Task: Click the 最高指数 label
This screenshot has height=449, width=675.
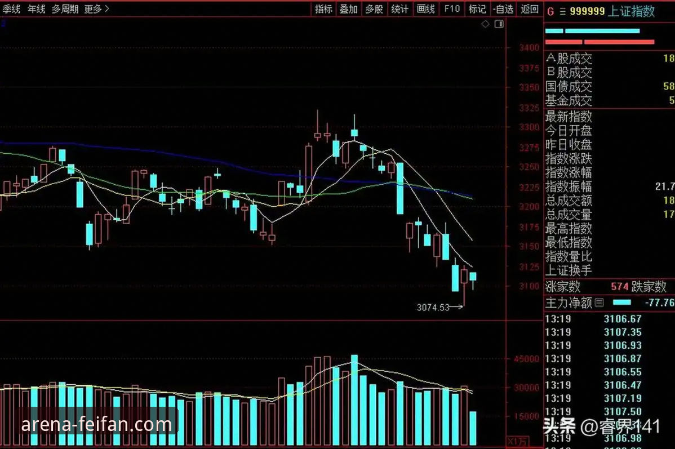Action: 569,228
